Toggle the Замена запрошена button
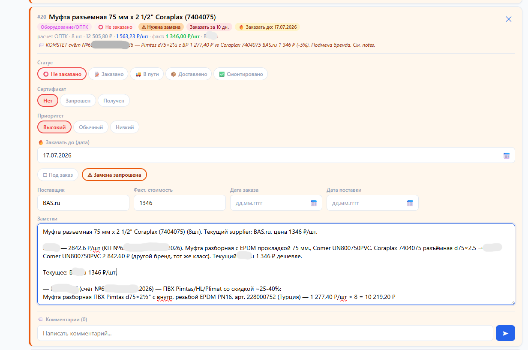Screen dimensions: 528x350 pyautogui.click(x=114, y=175)
